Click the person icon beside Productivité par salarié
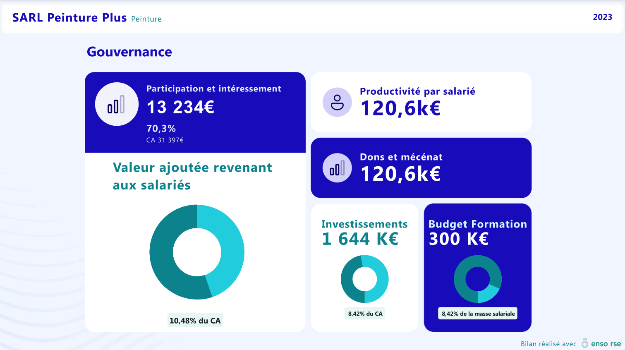Image resolution: width=625 pixels, height=350 pixels. (x=337, y=102)
